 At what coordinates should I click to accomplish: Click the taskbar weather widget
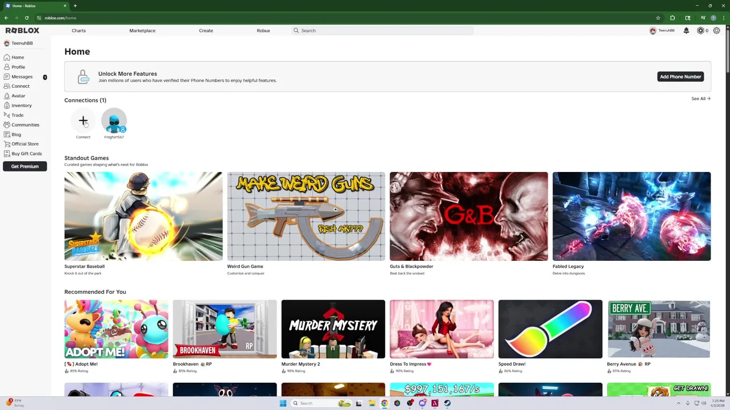(x=14, y=403)
